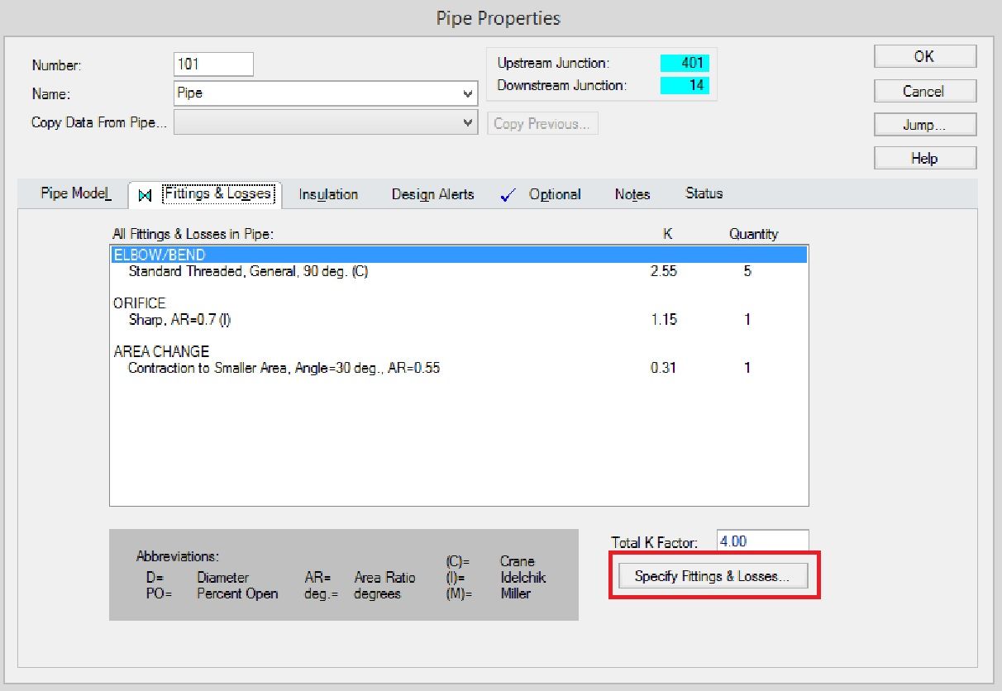Screen dimensions: 1002x691
Task: Click the K column header
Action: point(668,234)
